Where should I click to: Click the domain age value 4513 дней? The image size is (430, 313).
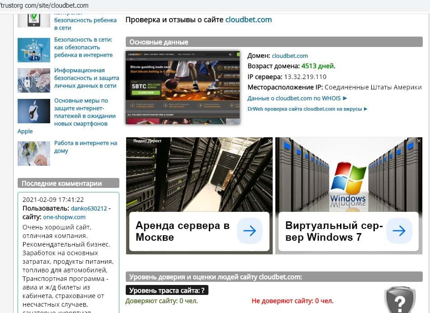(x=318, y=66)
